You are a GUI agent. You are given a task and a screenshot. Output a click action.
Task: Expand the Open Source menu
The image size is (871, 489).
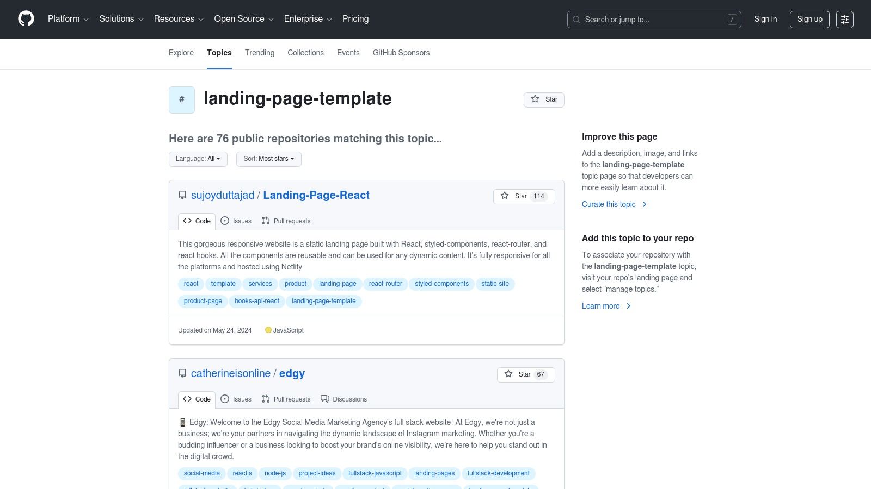click(x=243, y=19)
